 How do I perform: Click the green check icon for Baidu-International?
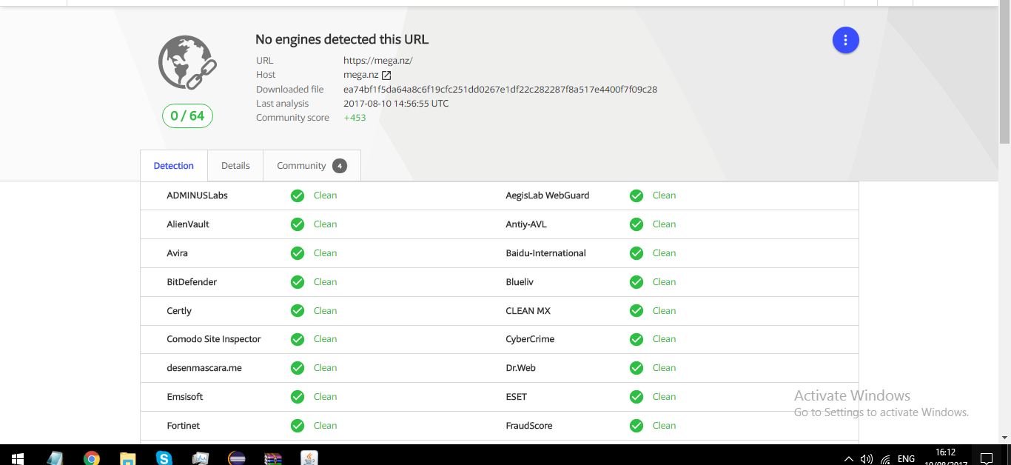tap(637, 253)
